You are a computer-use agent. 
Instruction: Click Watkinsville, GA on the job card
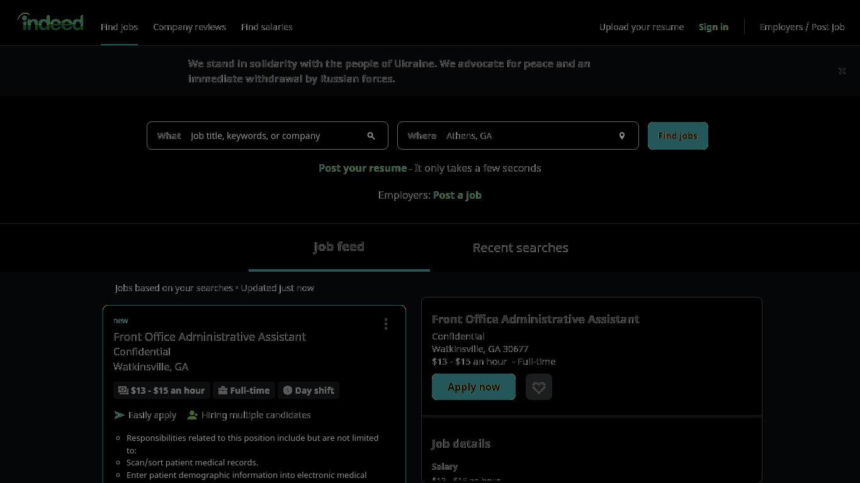(151, 367)
